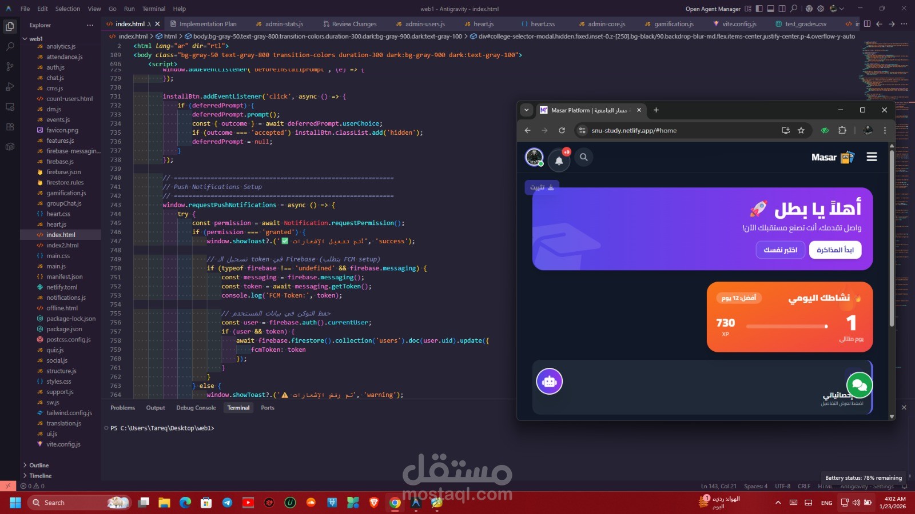Open Masar hamburger menu
Screen dimensions: 915x514
tap(872, 156)
